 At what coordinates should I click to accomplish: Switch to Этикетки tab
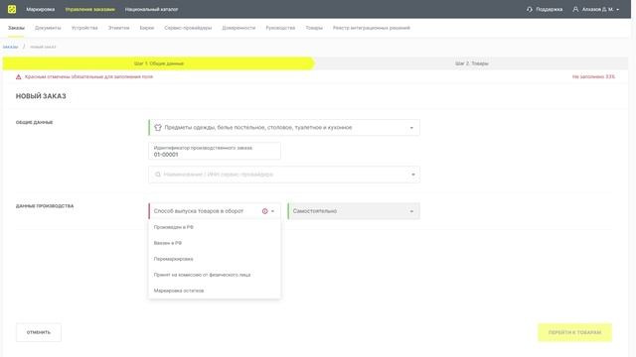pos(119,28)
